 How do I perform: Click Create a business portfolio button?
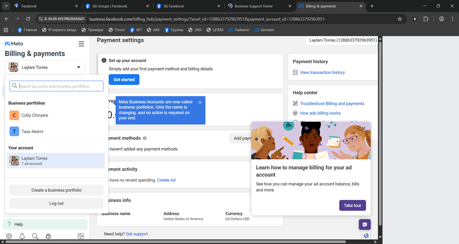click(56, 190)
